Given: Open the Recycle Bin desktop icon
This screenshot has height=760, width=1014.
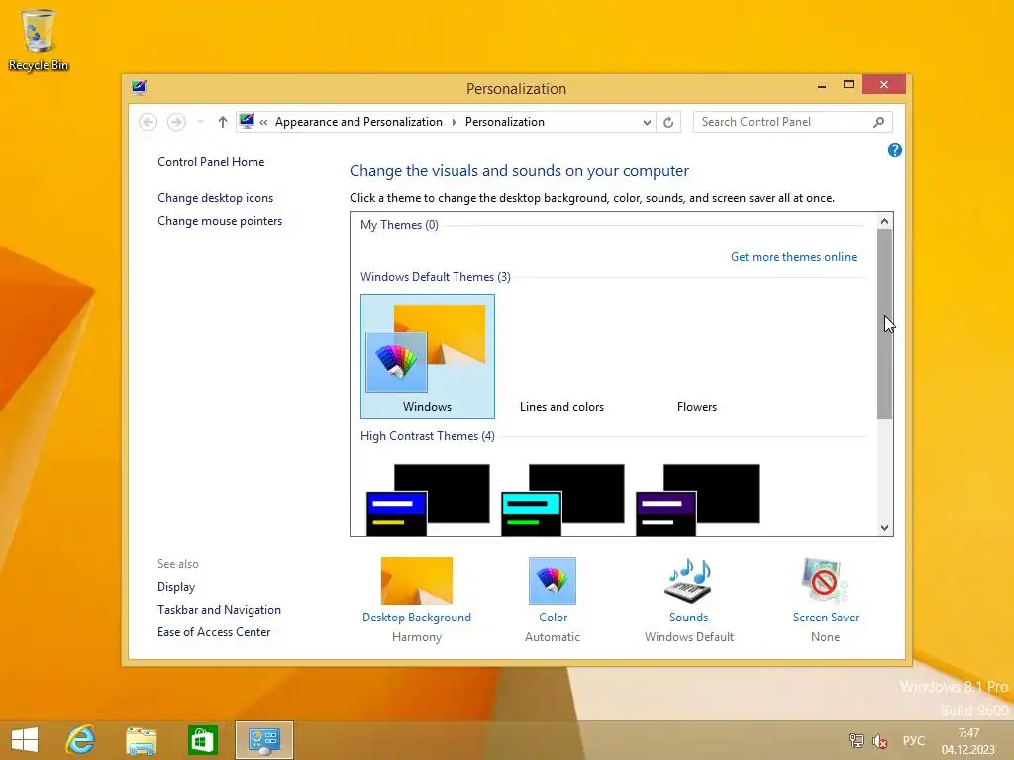Looking at the screenshot, I should [39, 40].
